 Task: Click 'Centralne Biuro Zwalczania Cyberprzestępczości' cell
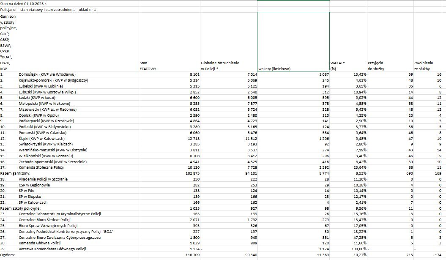point(60,238)
